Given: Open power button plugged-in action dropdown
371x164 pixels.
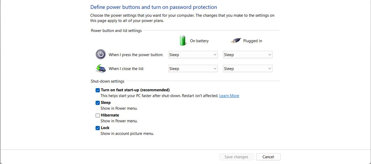Looking at the screenshot, I should (248, 55).
